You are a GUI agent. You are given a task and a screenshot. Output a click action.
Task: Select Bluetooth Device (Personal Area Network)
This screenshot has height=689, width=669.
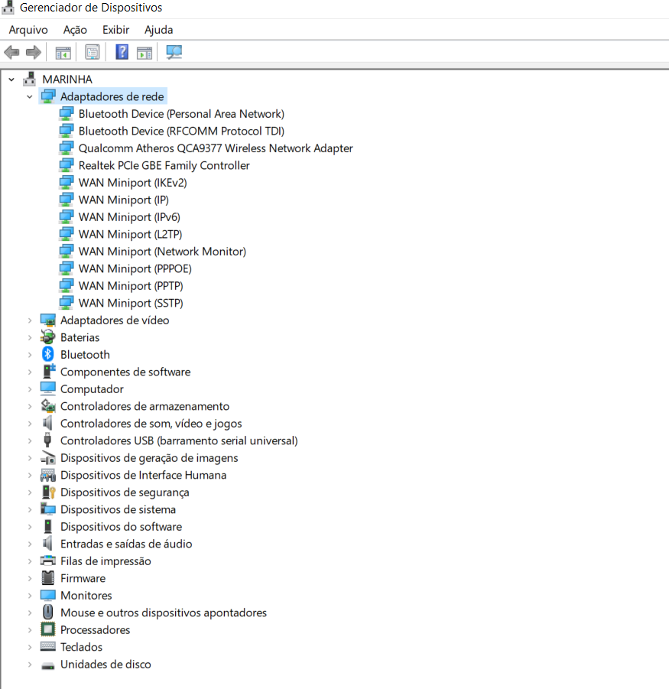click(x=181, y=114)
